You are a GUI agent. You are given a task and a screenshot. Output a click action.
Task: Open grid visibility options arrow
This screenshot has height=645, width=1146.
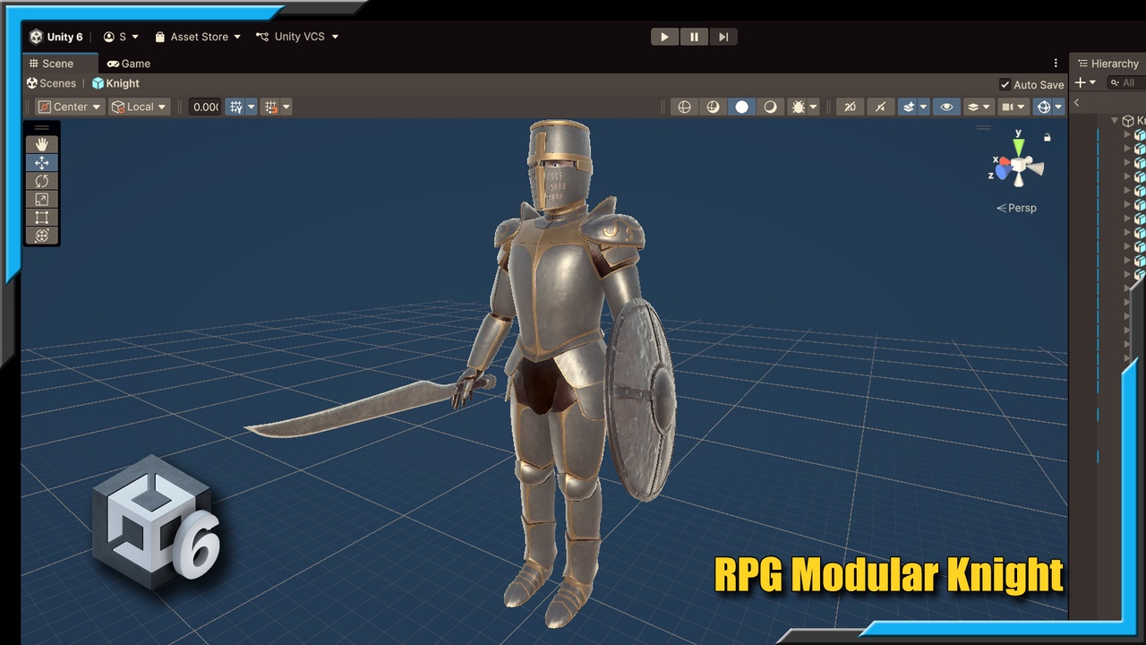click(252, 107)
